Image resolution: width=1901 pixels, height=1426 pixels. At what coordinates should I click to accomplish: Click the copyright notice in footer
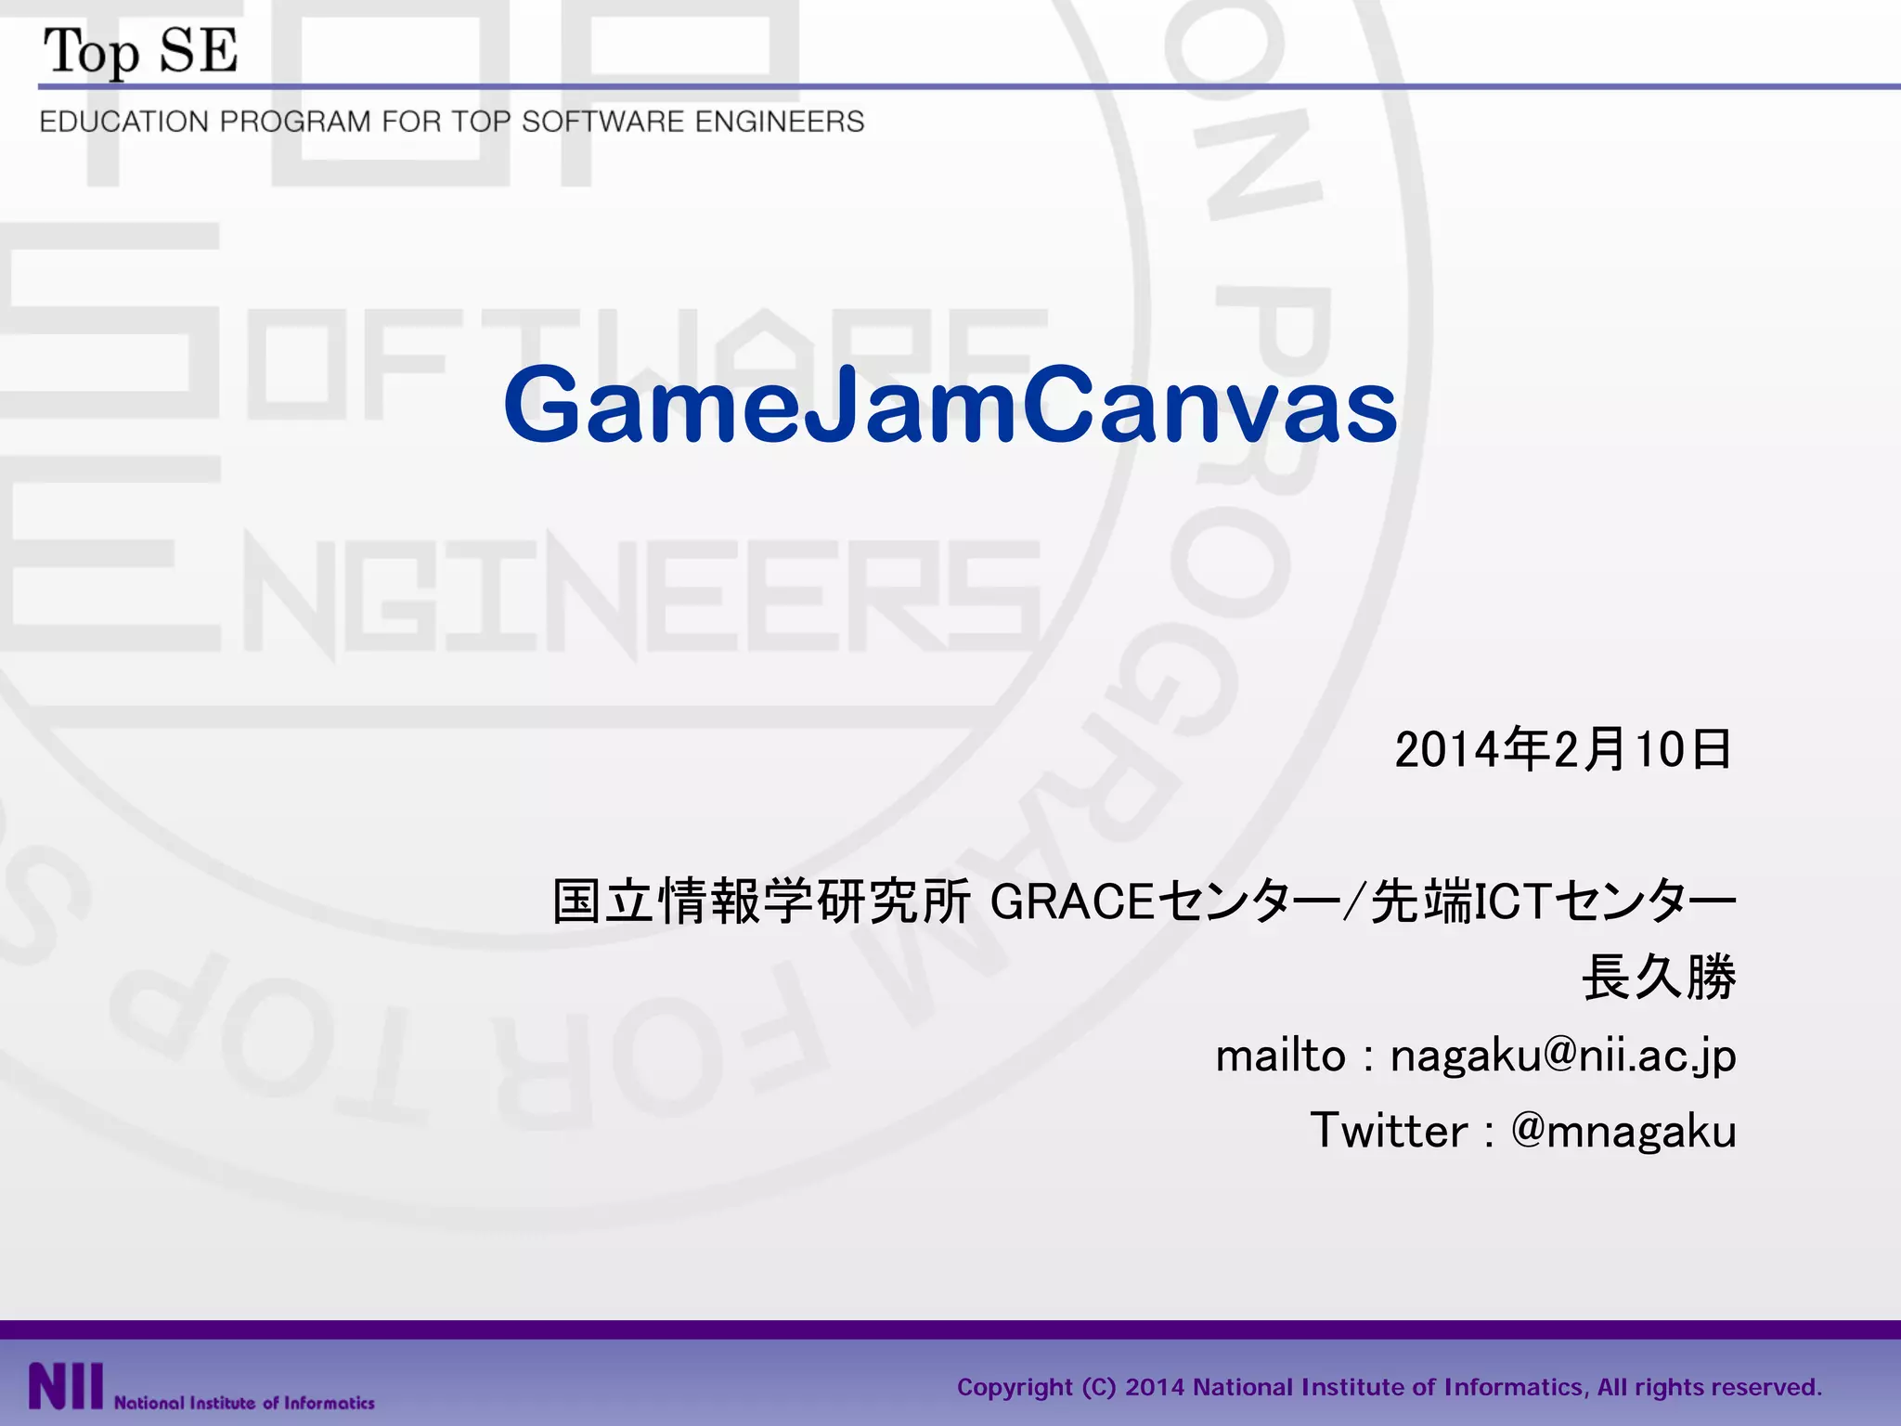1389,1387
